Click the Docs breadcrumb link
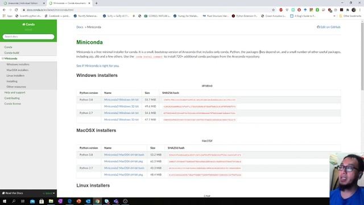Screen dimensions: 364x205 coord(80,27)
